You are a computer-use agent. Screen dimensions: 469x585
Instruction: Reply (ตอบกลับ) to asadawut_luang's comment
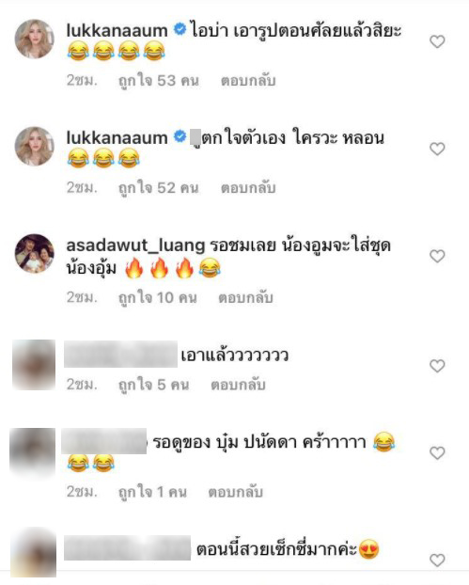click(245, 298)
